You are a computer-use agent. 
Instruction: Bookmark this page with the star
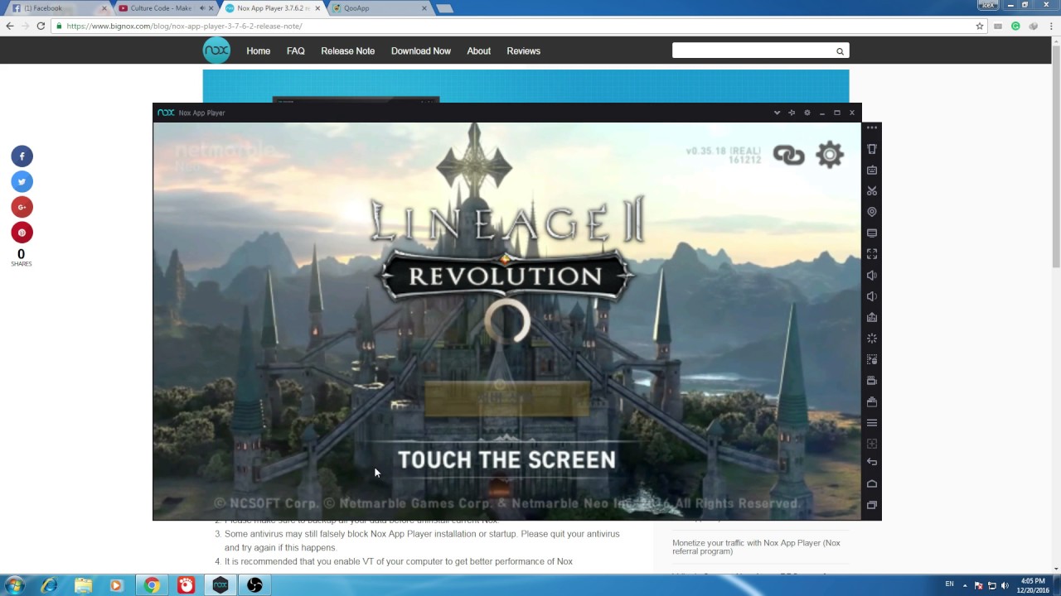tap(980, 26)
